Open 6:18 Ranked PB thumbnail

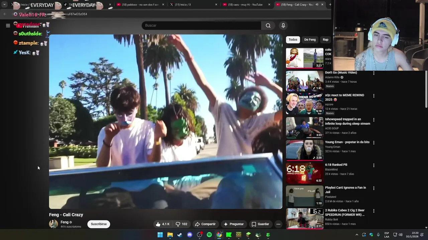pos(305,173)
